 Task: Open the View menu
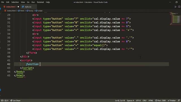click(23, 2)
